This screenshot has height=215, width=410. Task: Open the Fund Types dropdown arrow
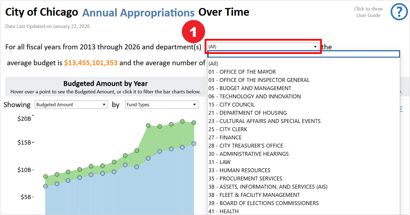coord(194,104)
